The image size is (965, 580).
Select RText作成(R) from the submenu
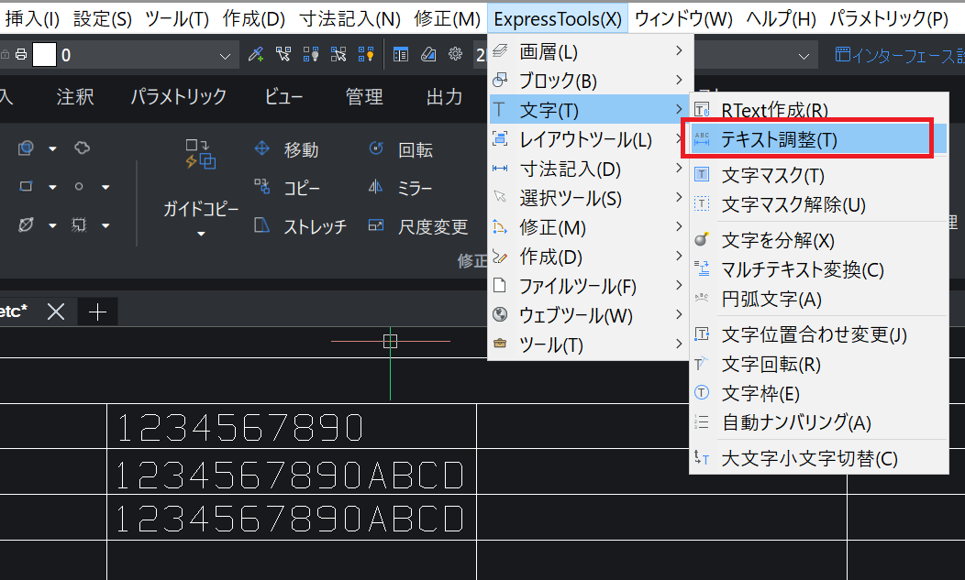click(x=818, y=110)
